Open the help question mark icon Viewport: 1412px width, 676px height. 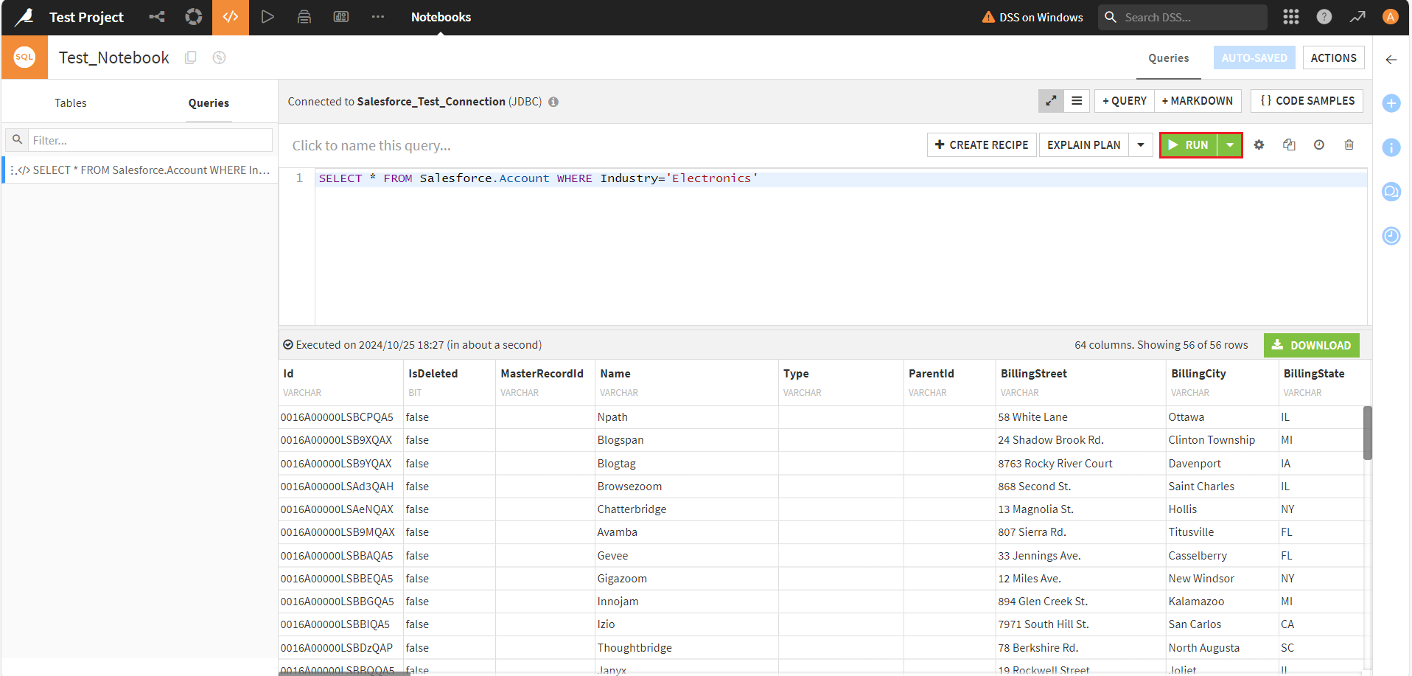(x=1324, y=17)
